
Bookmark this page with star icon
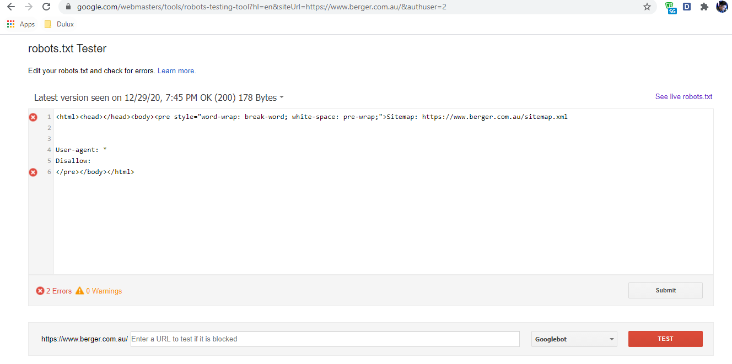pyautogui.click(x=647, y=7)
